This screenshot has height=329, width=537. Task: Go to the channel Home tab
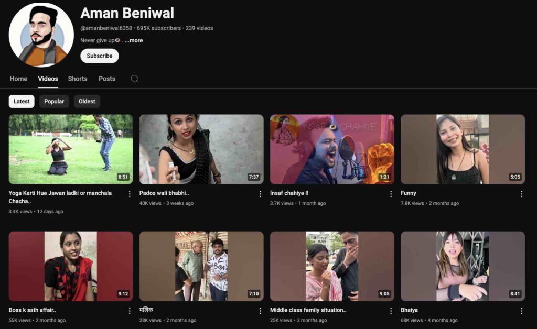coord(18,79)
